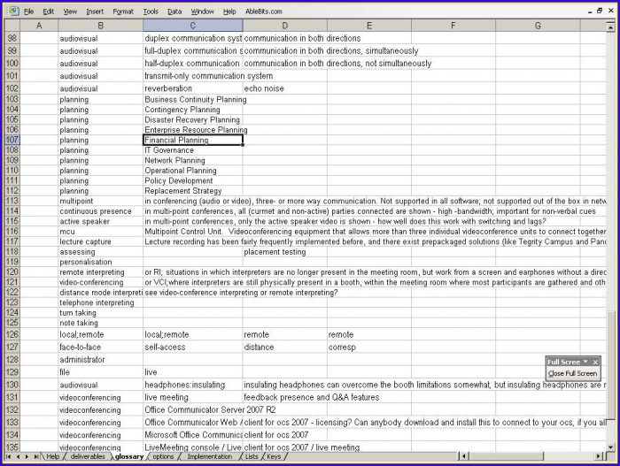
Task: Select cell 'Replacement Strategy'
Action: tap(192, 191)
